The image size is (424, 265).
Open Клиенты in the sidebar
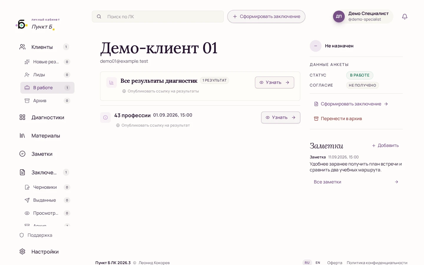44,47
